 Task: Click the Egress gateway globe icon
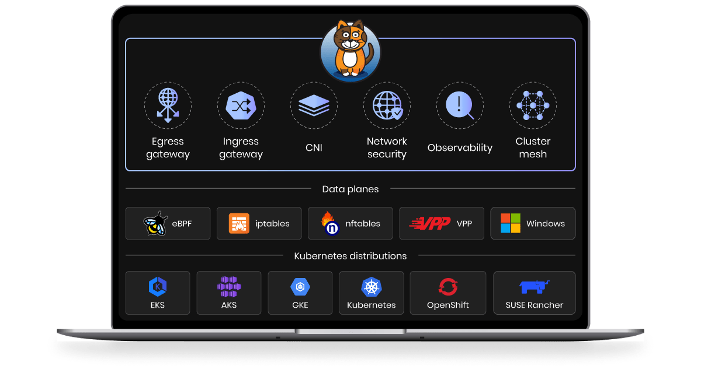(168, 105)
